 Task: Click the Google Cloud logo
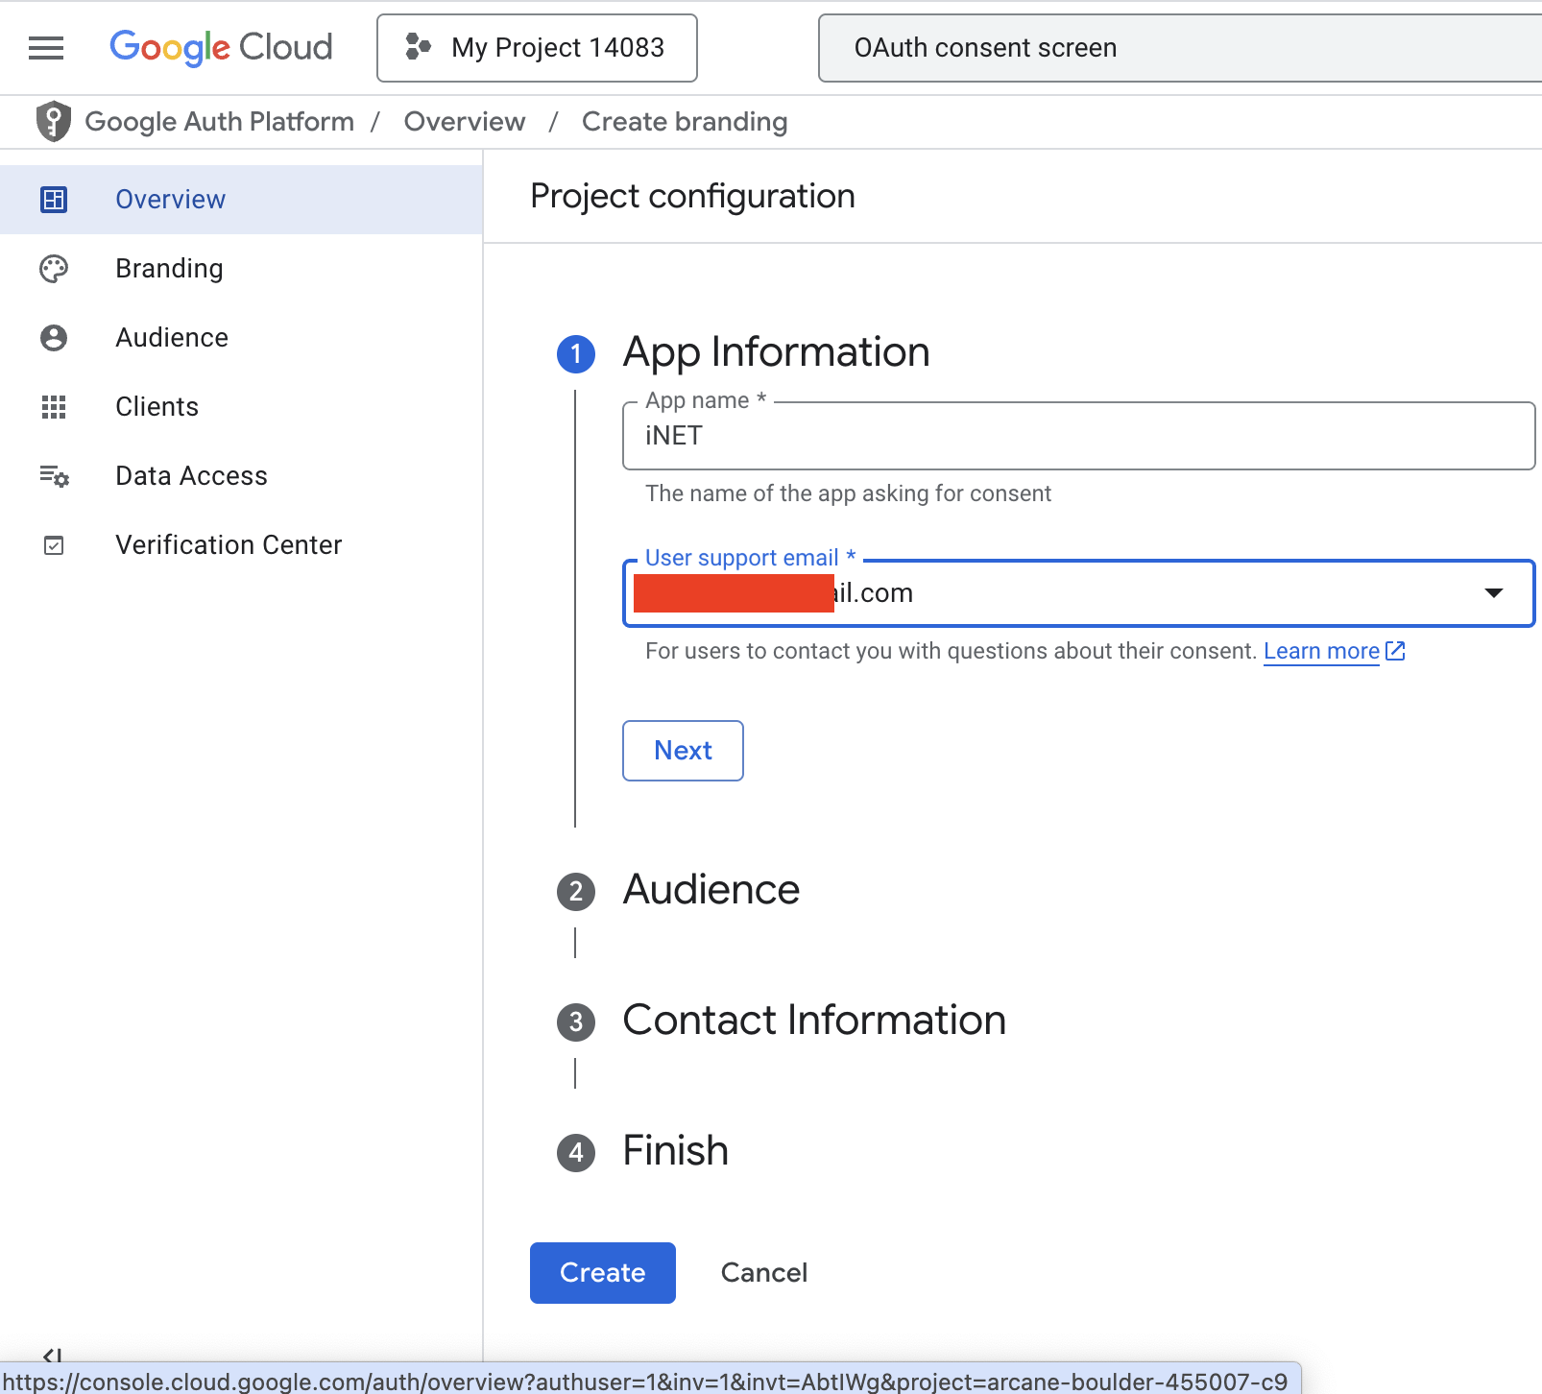click(221, 47)
